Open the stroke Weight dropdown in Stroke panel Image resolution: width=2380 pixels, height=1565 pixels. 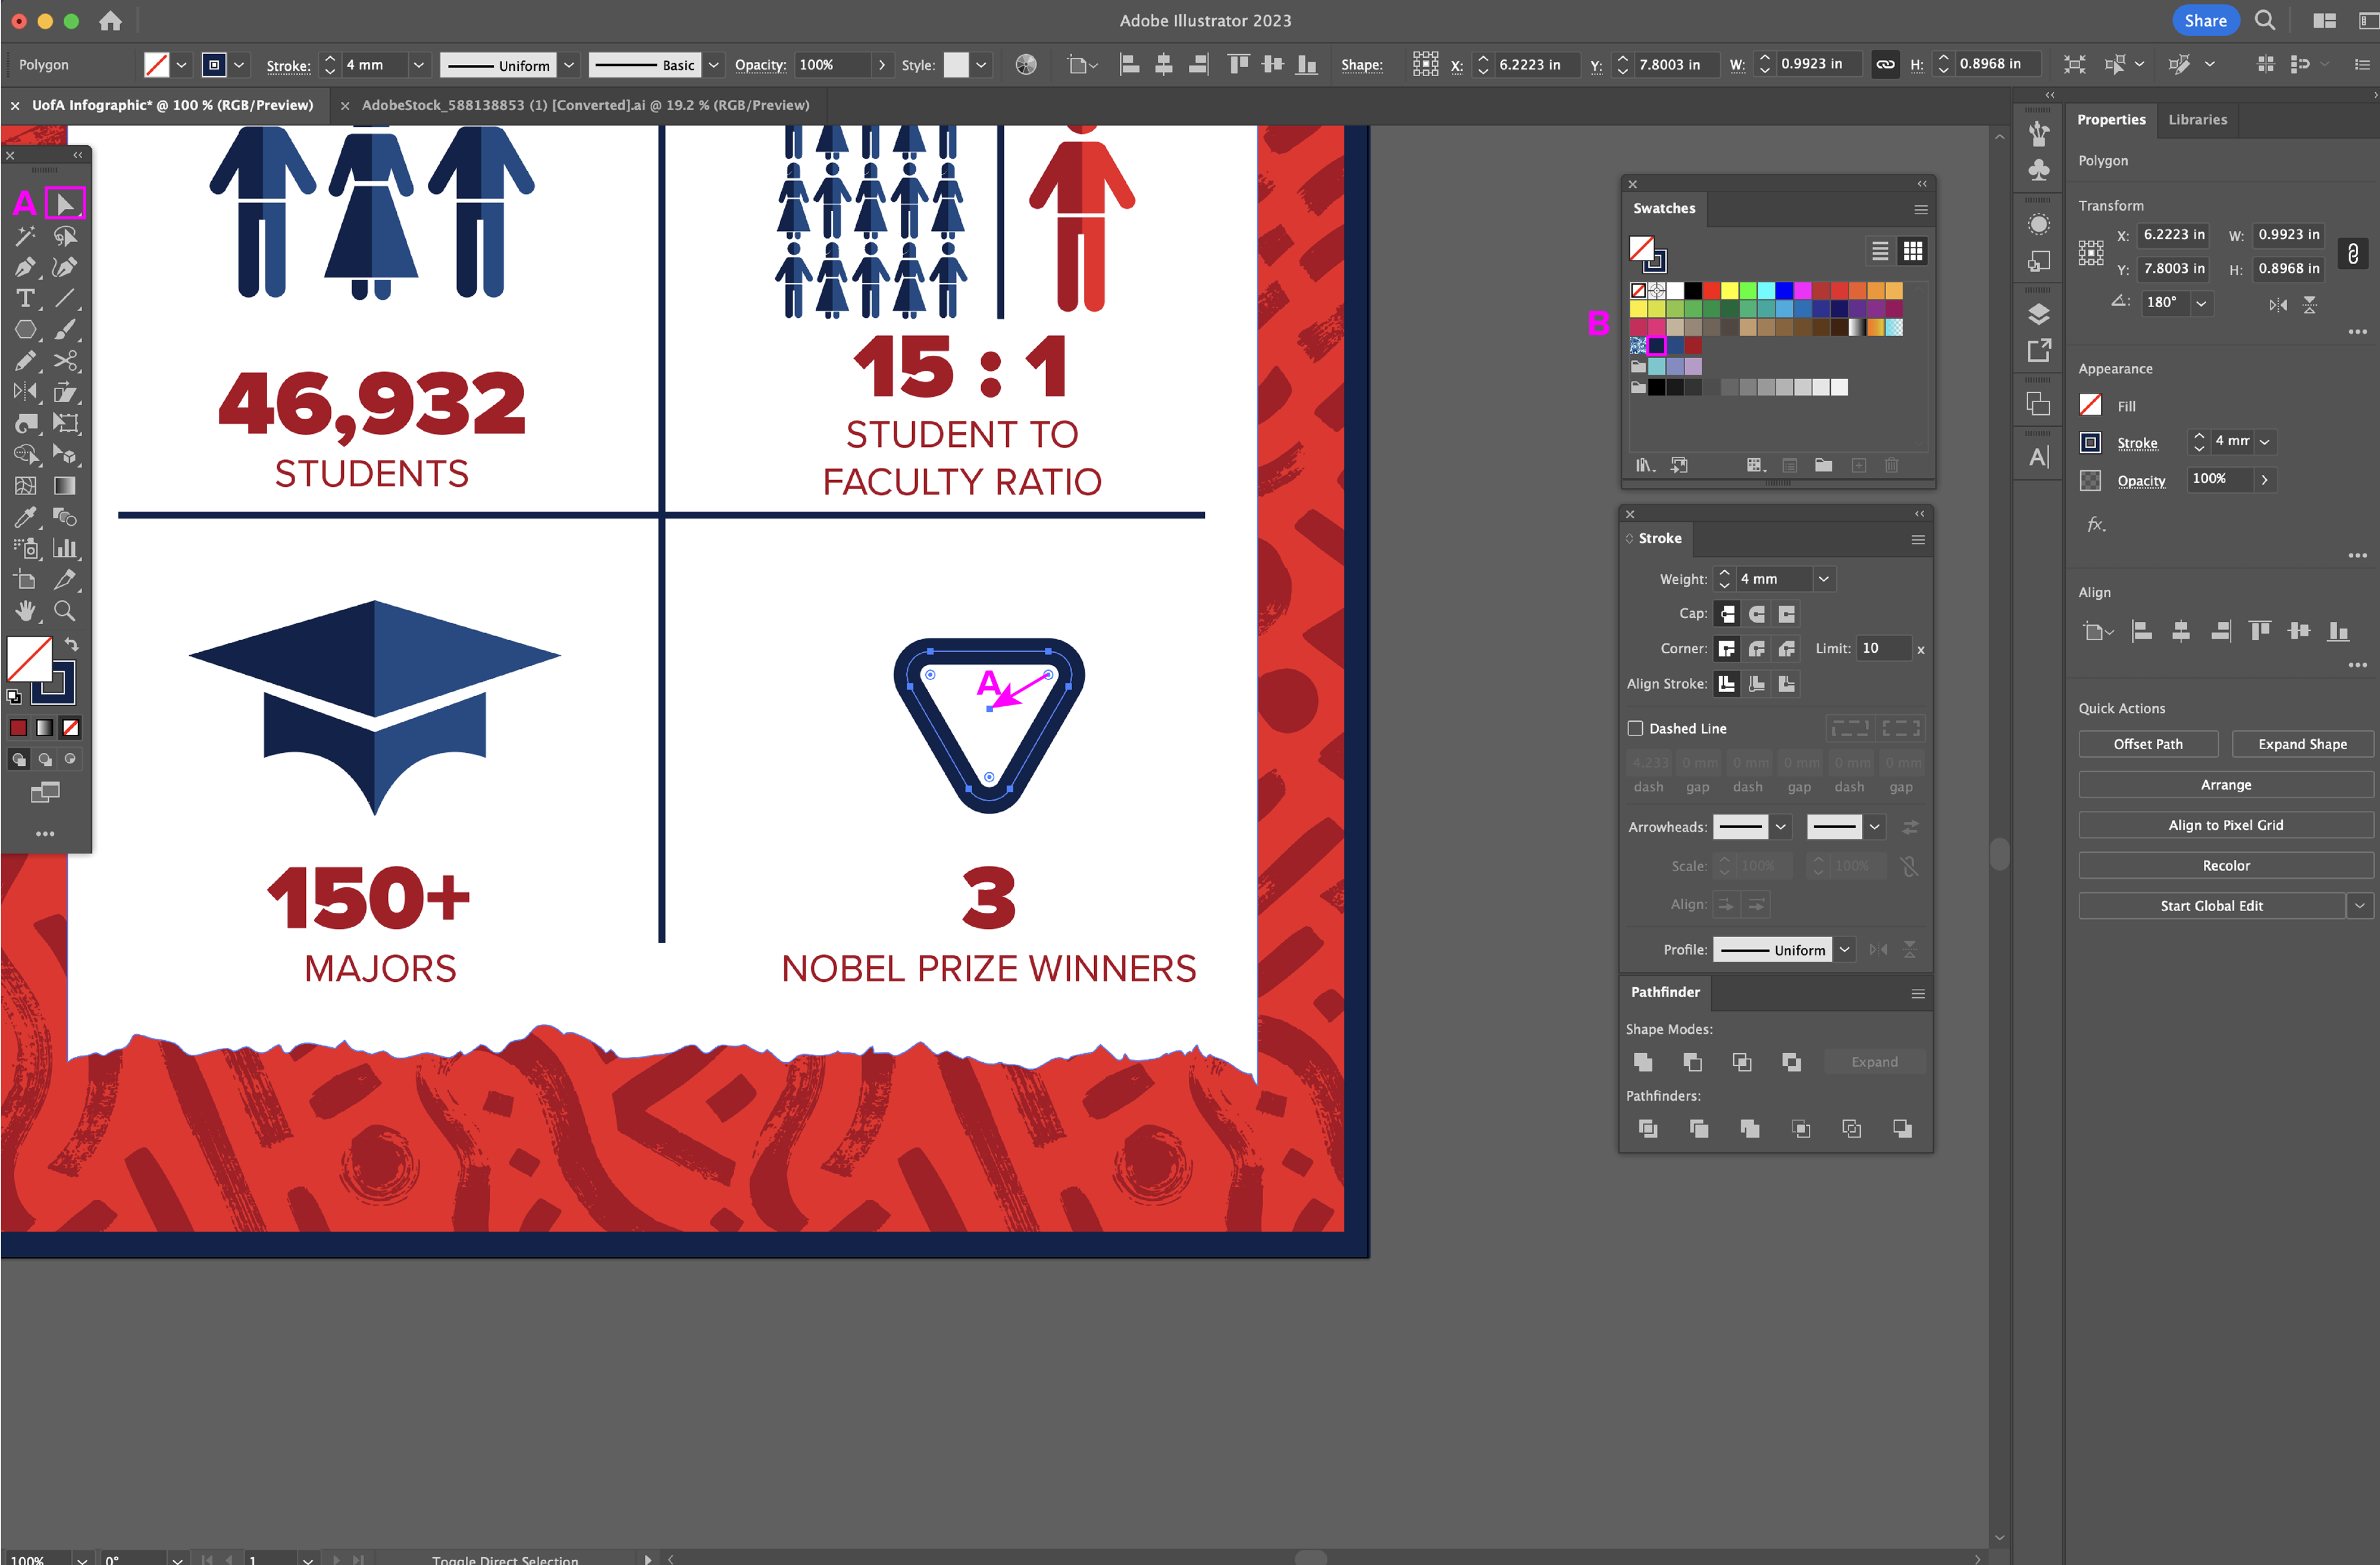[1823, 579]
